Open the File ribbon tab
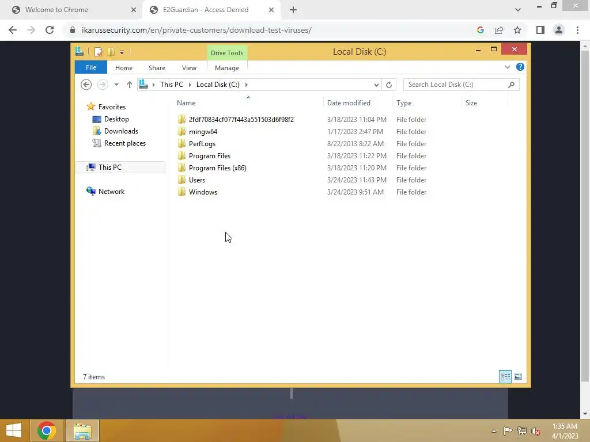Viewport: 590px width, 442px height. 91,68
